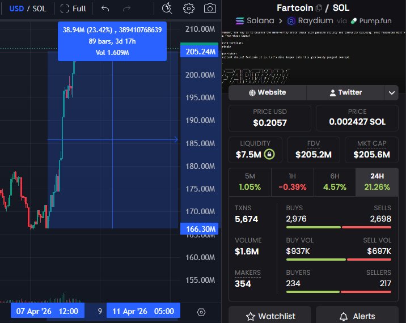This screenshot has height=323, width=406.
Task: Click the Website globe icon
Action: (252, 93)
